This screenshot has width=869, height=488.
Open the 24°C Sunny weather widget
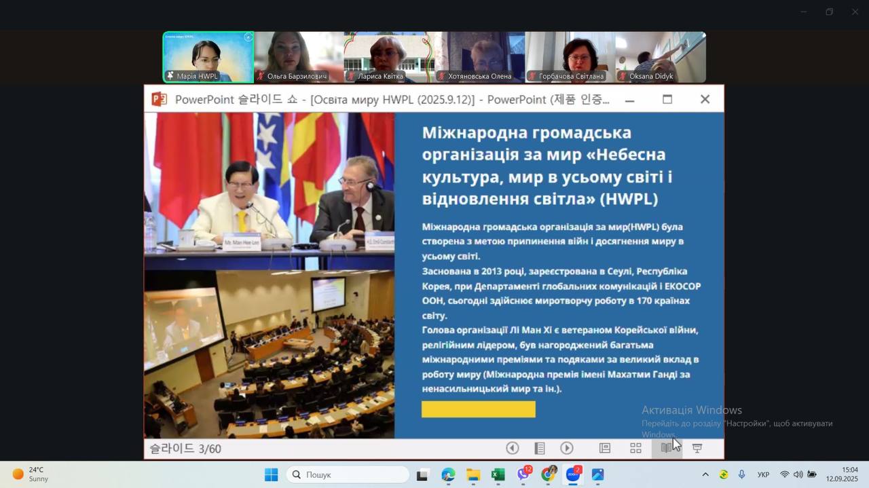coord(31,474)
